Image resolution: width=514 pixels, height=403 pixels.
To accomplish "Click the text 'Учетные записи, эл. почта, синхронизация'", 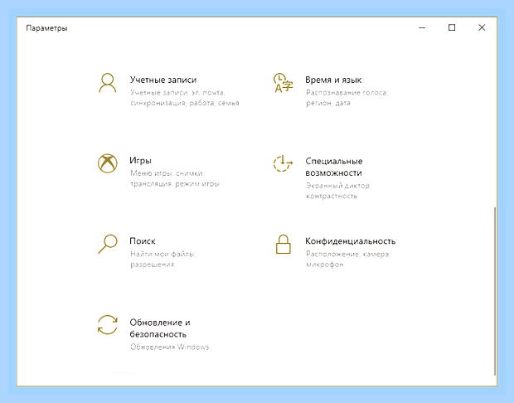I will (x=185, y=98).
